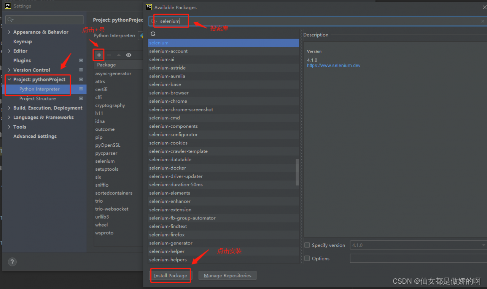Expand Appearance & Behavior settings
This screenshot has width=487, height=289.
9,32
